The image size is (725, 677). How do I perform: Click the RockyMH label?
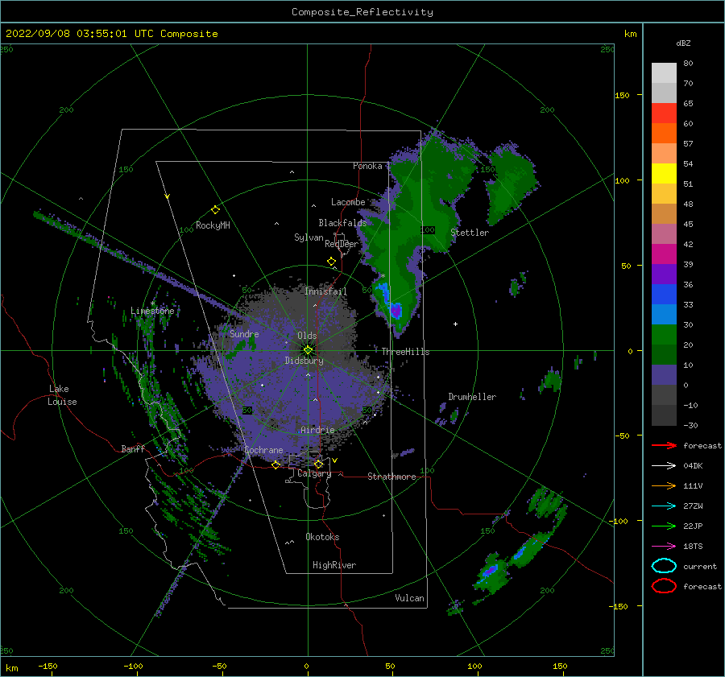pos(213,225)
